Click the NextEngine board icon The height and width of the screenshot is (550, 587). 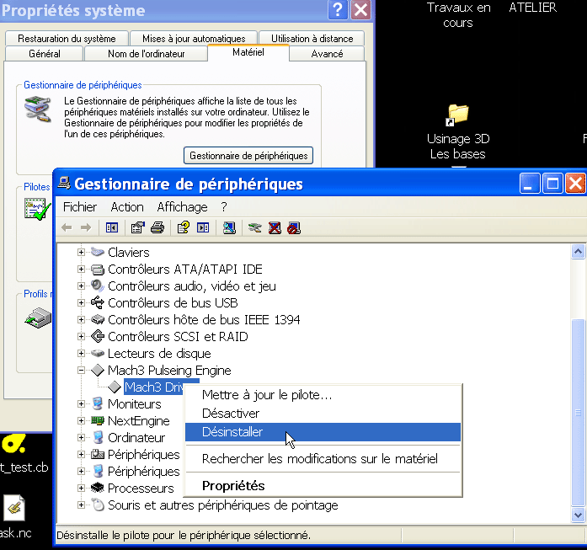(x=98, y=420)
